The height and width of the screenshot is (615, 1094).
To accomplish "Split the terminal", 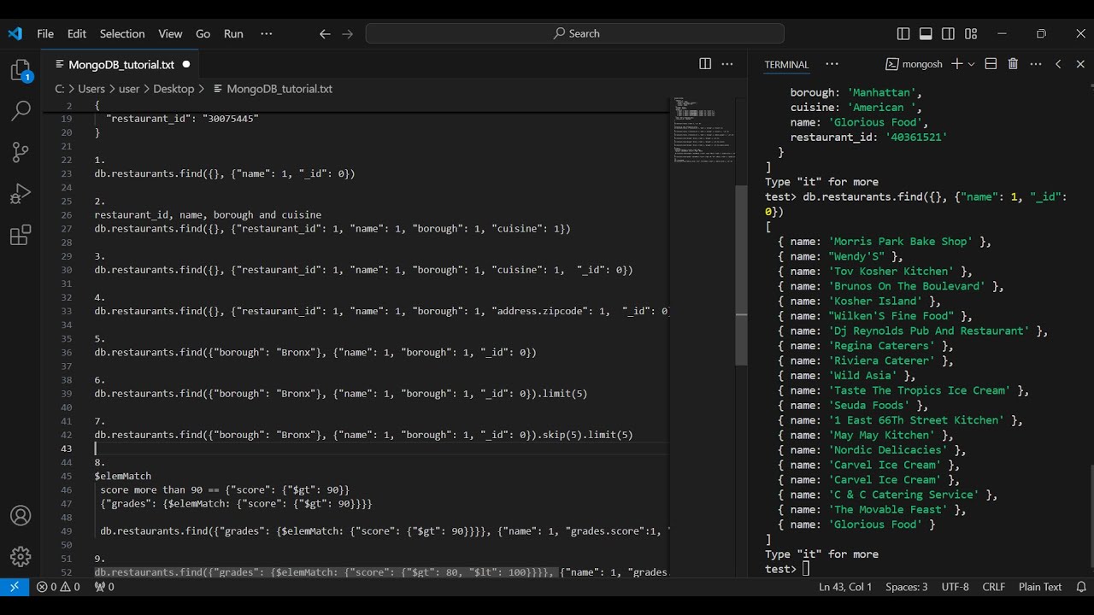I will [x=991, y=64].
